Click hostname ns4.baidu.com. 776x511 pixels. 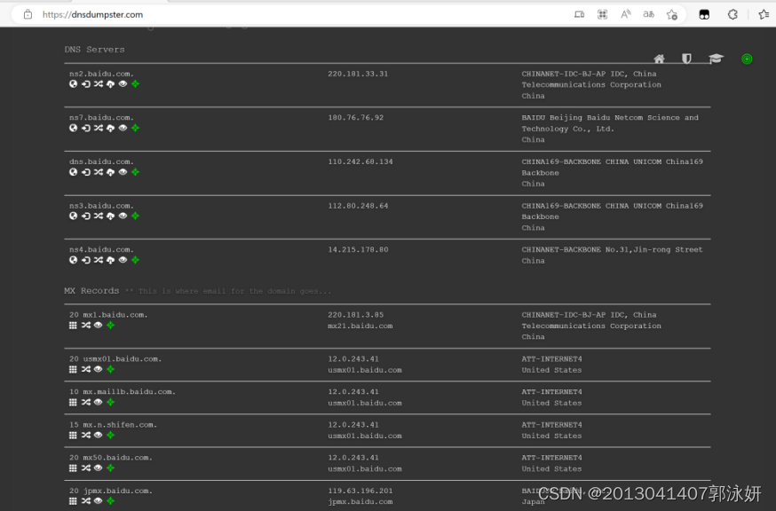pyautogui.click(x=101, y=250)
